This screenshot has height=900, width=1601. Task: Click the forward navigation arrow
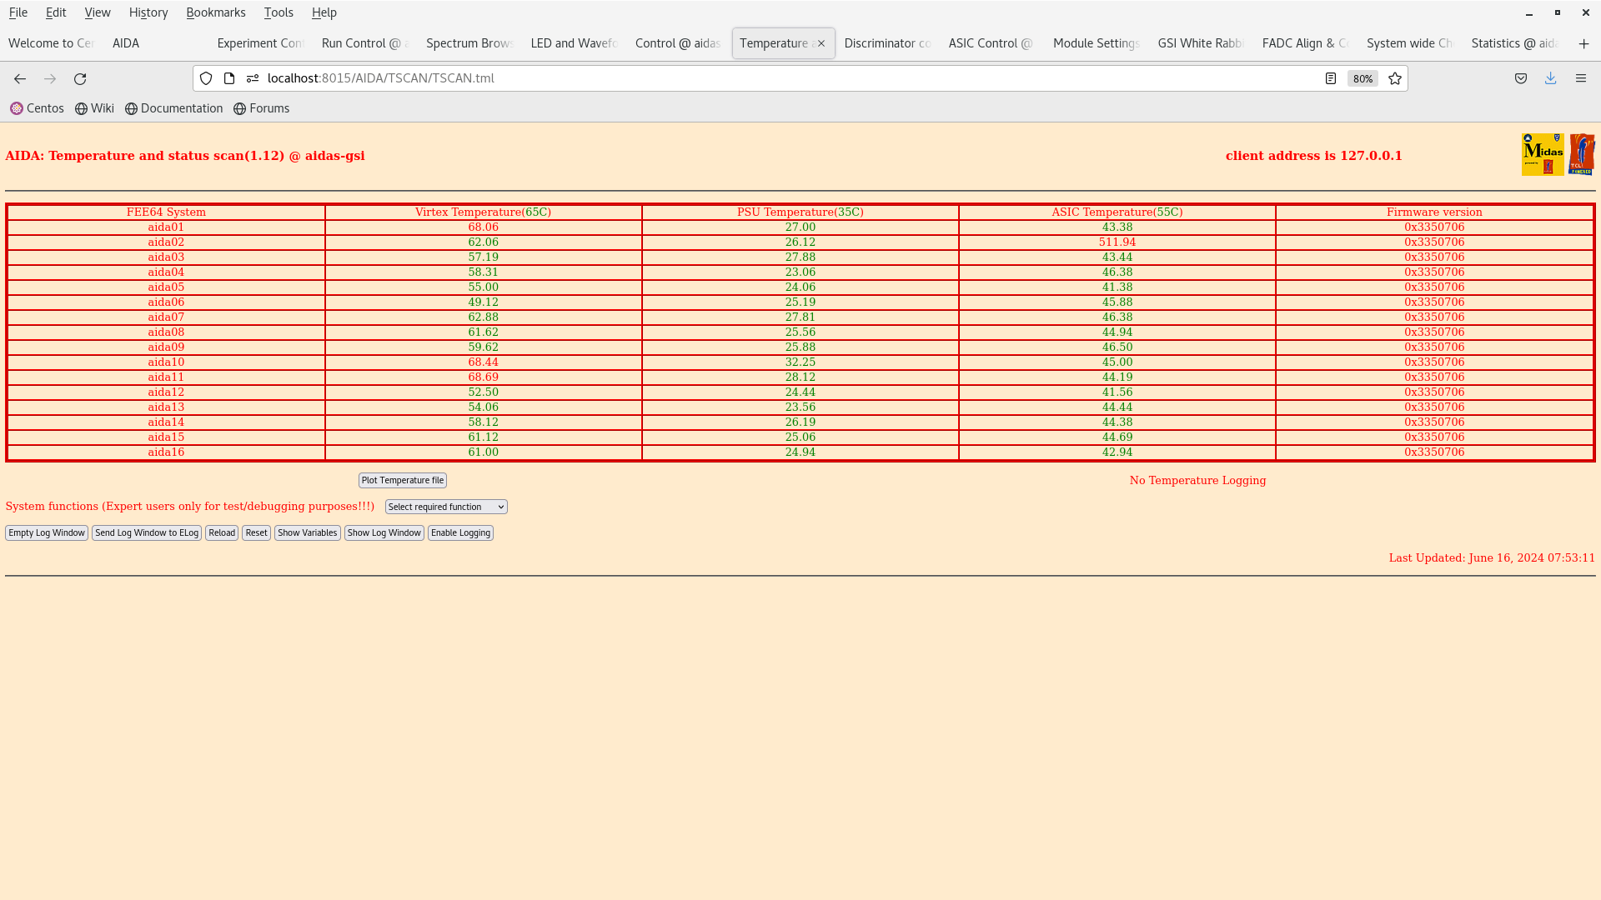(x=49, y=78)
